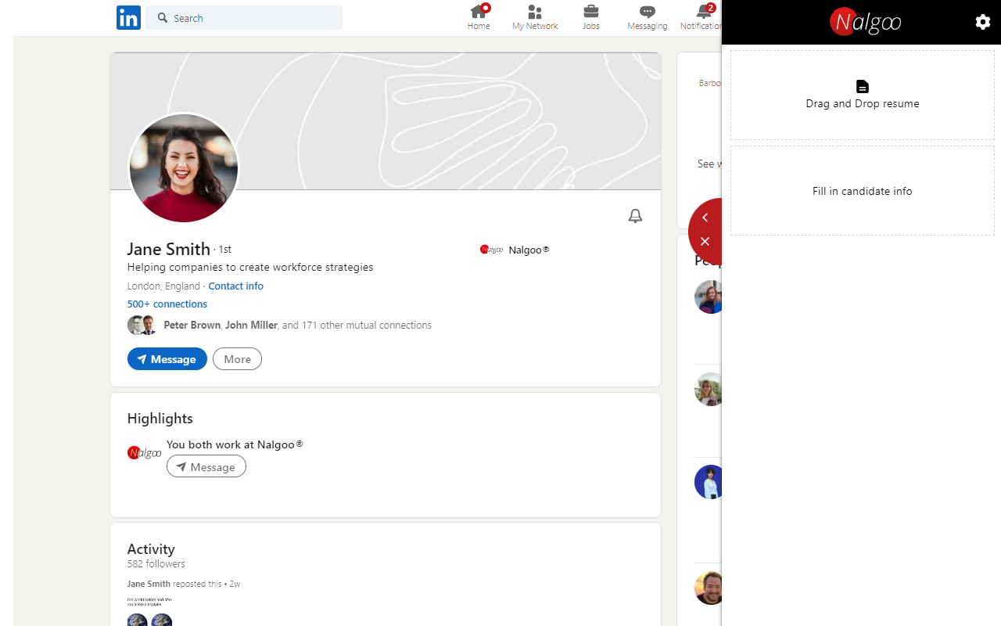
Task: Click the blue Message button
Action: coord(167,359)
